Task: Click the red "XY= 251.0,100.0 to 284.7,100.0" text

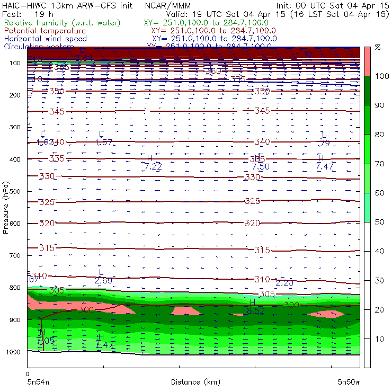Action: (x=213, y=31)
